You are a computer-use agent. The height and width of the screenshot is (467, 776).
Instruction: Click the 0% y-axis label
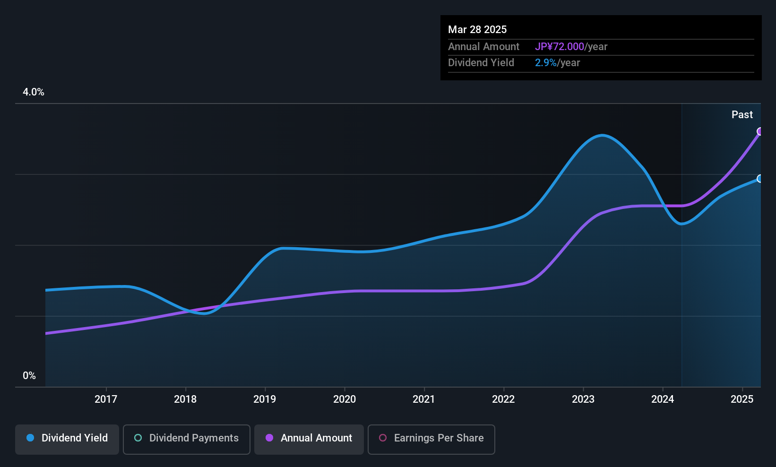(x=29, y=376)
